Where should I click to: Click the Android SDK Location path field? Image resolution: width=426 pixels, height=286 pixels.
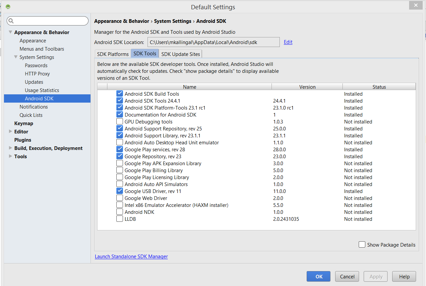(x=213, y=42)
